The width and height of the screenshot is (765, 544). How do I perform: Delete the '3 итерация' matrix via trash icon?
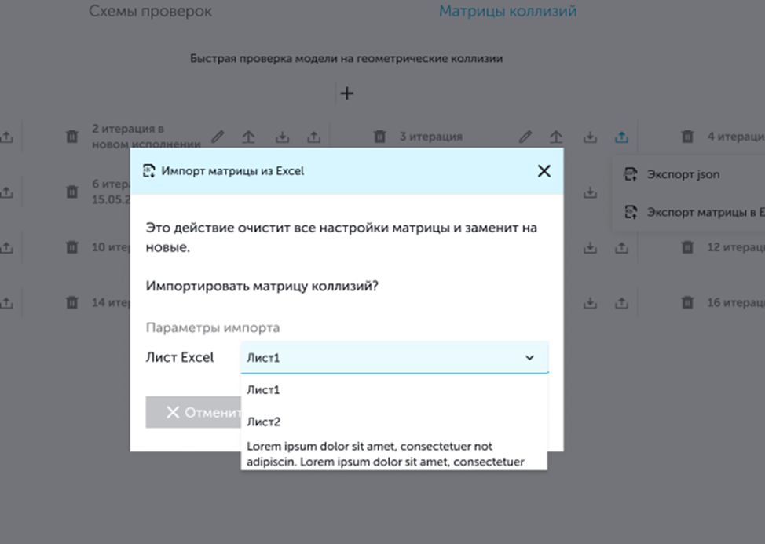(x=379, y=137)
